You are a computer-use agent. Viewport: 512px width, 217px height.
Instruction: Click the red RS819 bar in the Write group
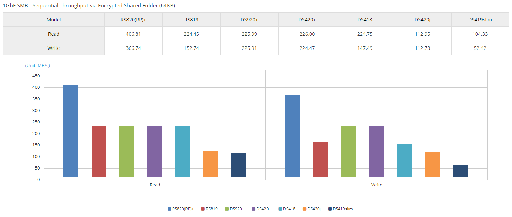pyautogui.click(x=321, y=159)
